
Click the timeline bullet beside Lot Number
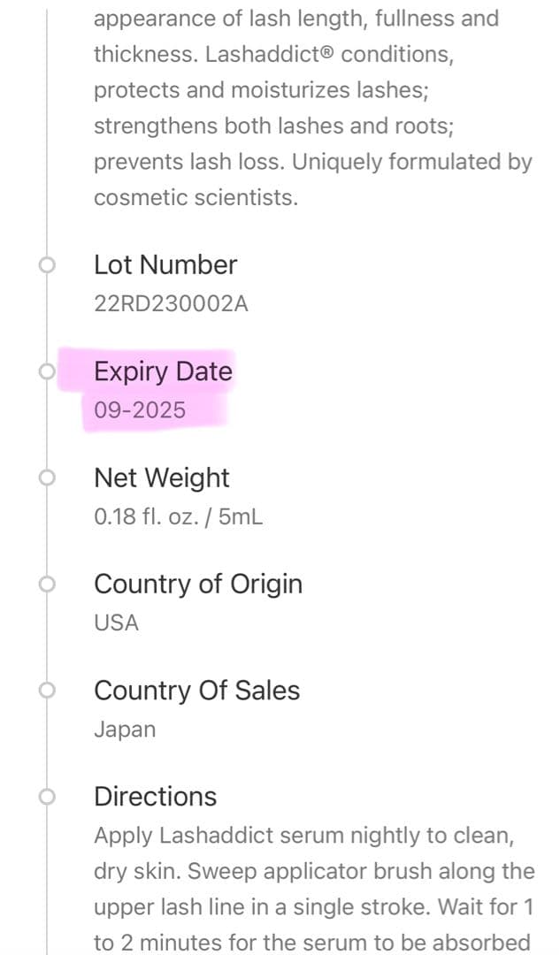tap(47, 265)
